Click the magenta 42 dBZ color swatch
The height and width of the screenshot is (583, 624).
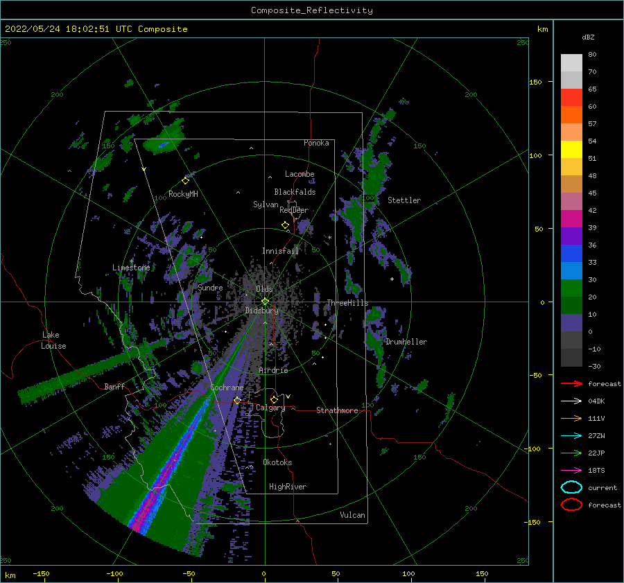point(571,218)
